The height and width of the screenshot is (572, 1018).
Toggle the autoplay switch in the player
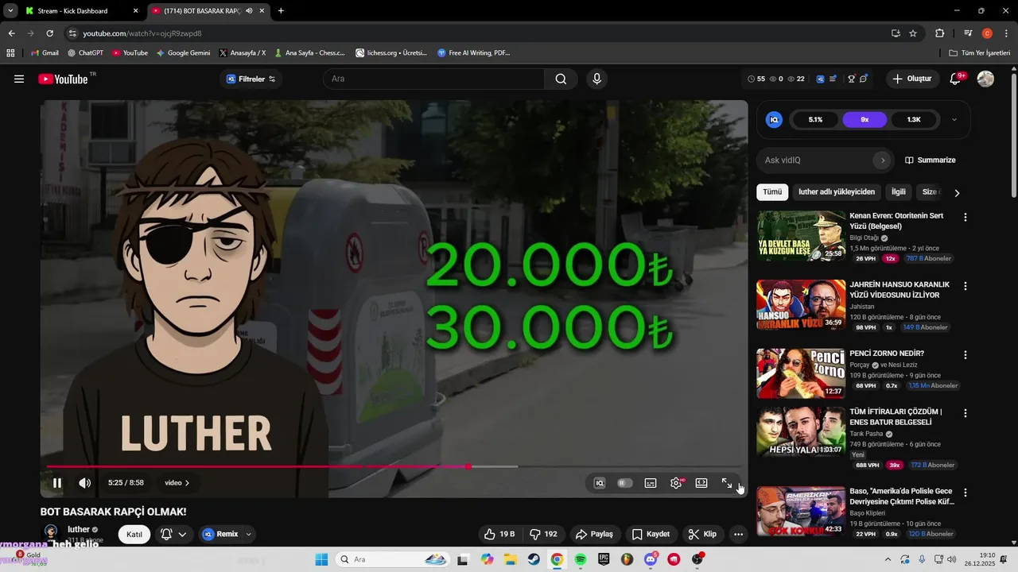pyautogui.click(x=625, y=483)
